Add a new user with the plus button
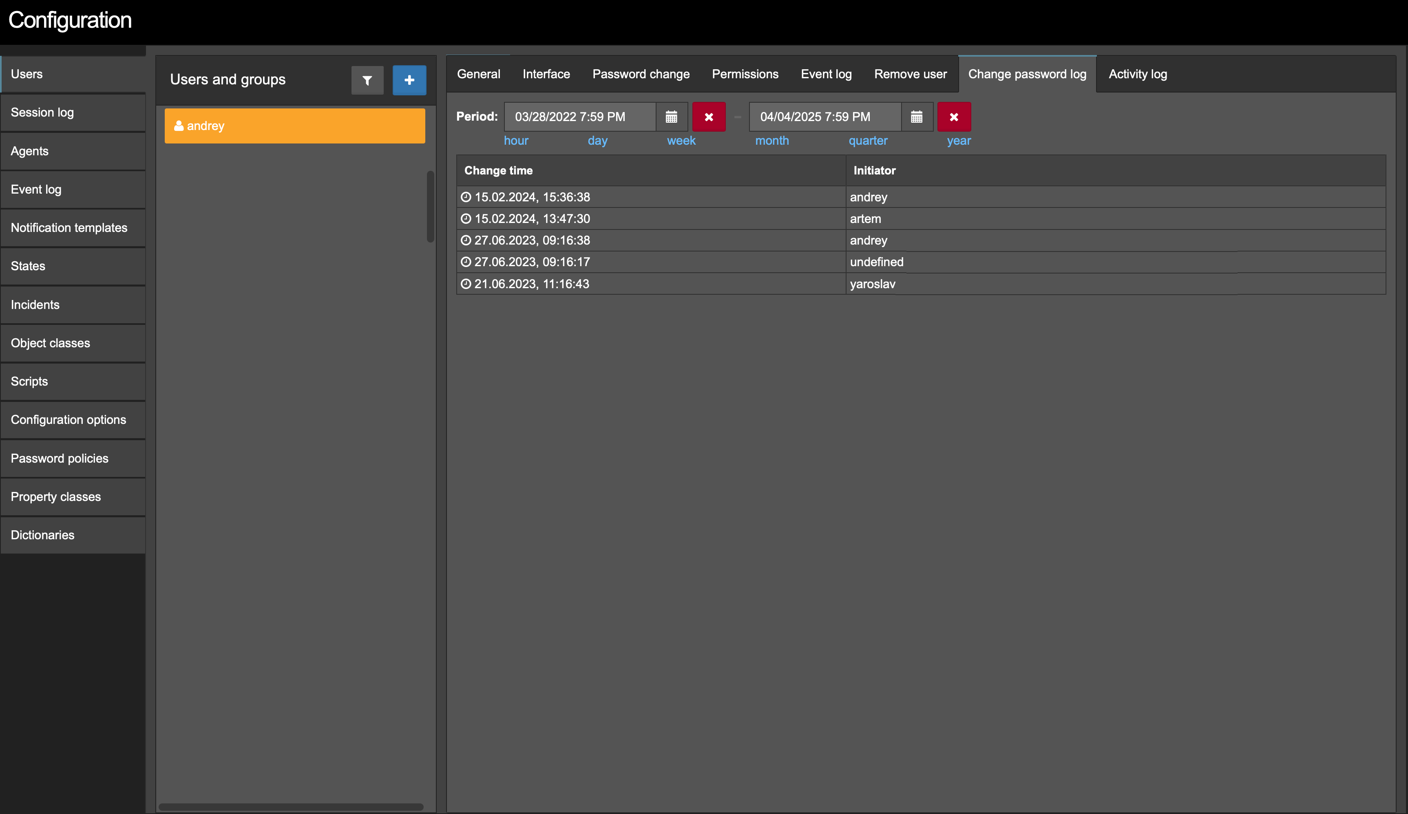This screenshot has height=814, width=1408. (x=409, y=80)
